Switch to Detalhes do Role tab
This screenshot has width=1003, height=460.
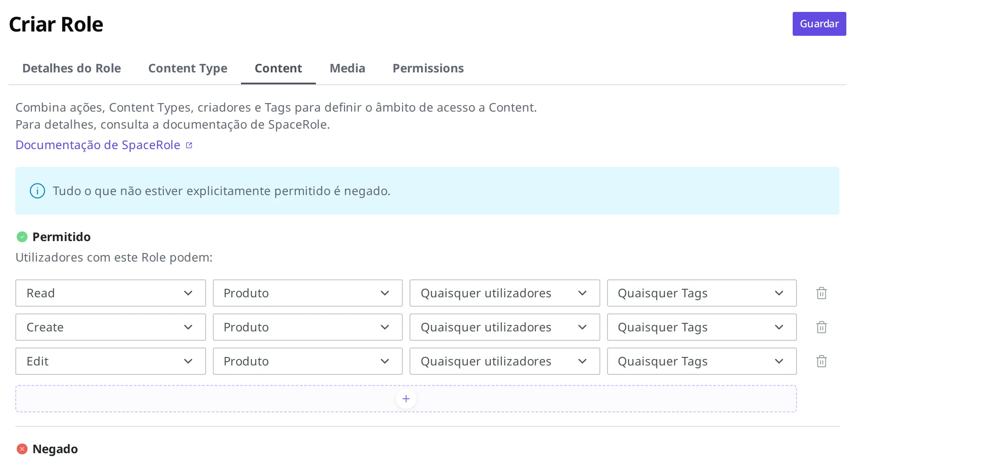(72, 68)
